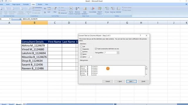Click the wizard help question mark
188x105 pixels.
pyautogui.click(x=140, y=36)
